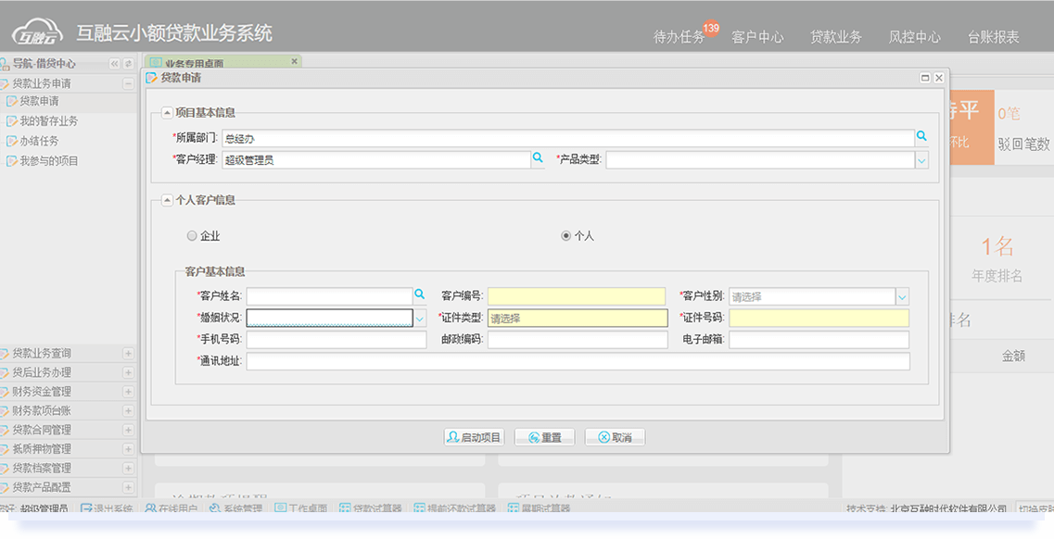Select 贷款申请 in the navigation tree
1054x539 pixels.
(x=39, y=101)
